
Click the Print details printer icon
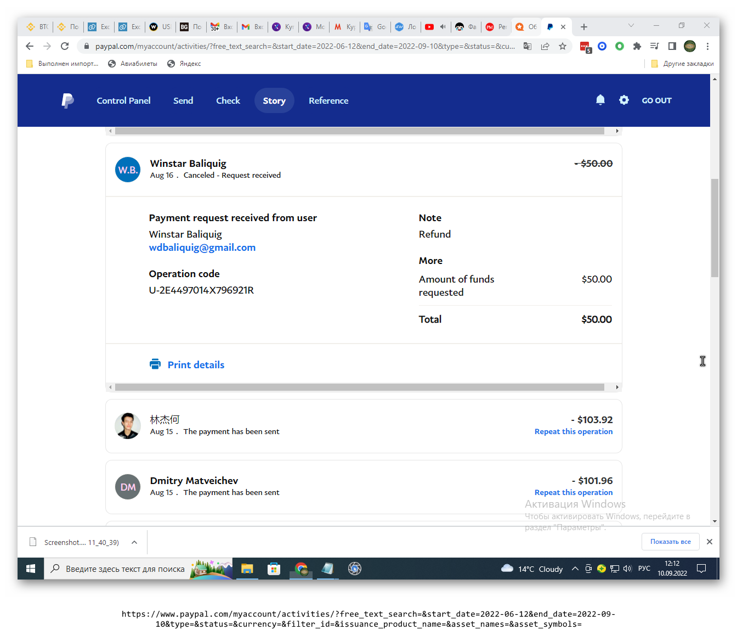[x=155, y=364]
